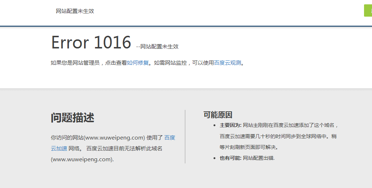Screen dimensions: 372x188
Task: Click the 可能原因 heading
Action: tap(218, 115)
